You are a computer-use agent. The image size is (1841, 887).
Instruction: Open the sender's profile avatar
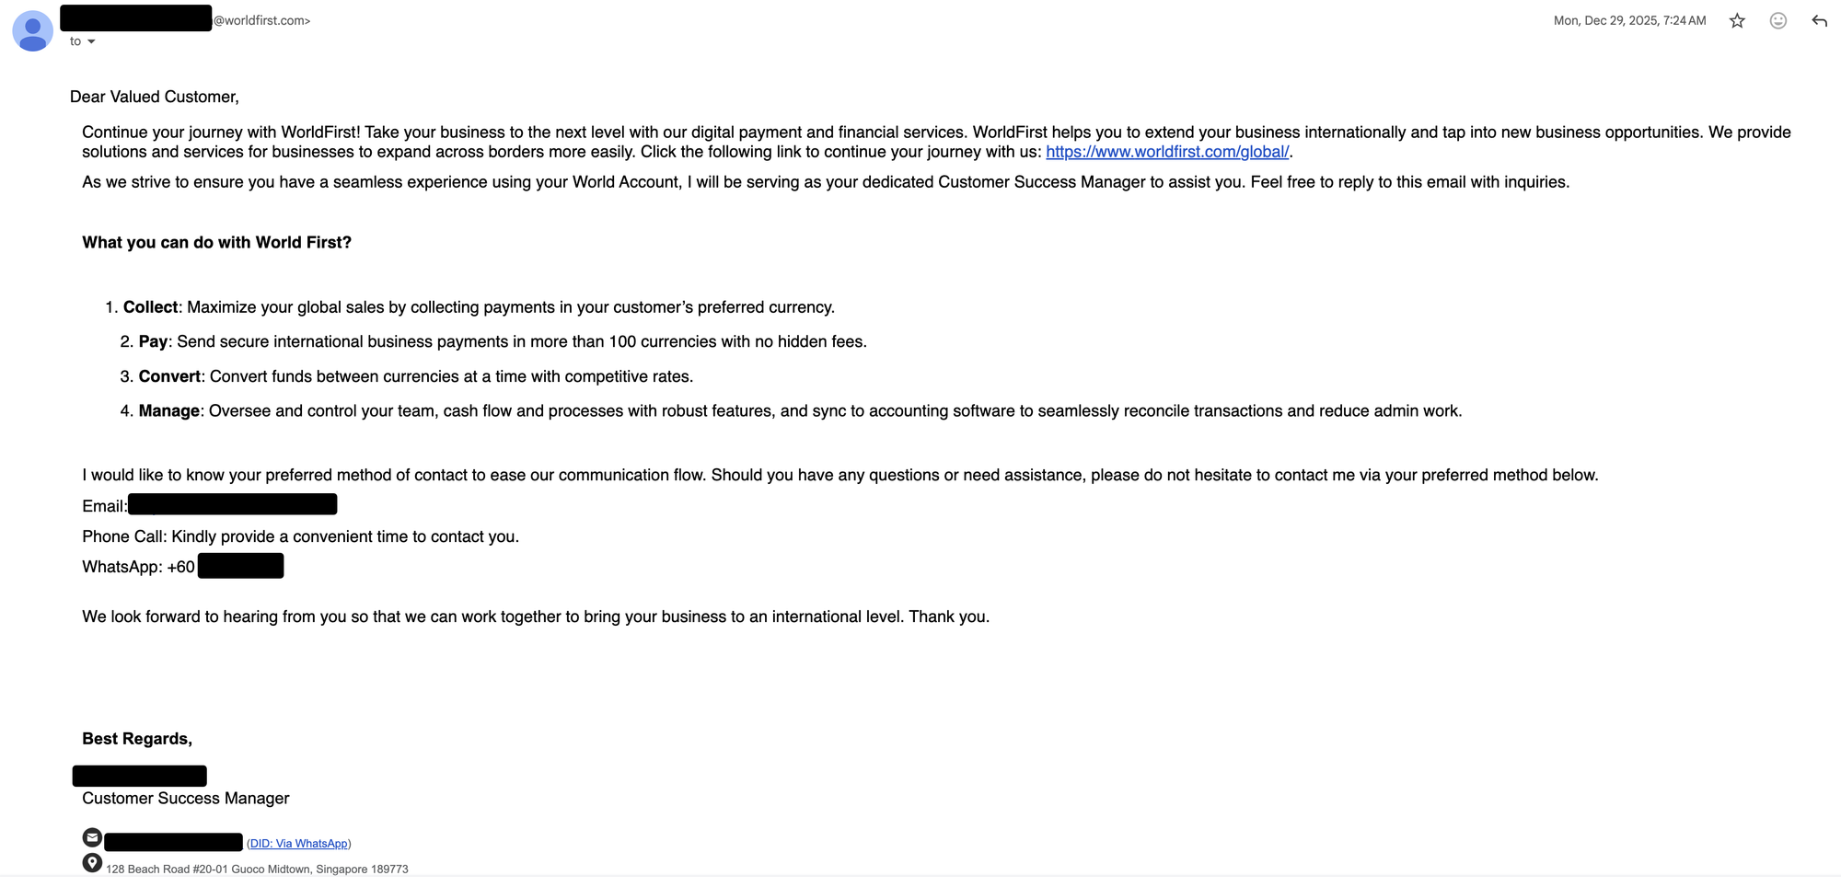(32, 31)
